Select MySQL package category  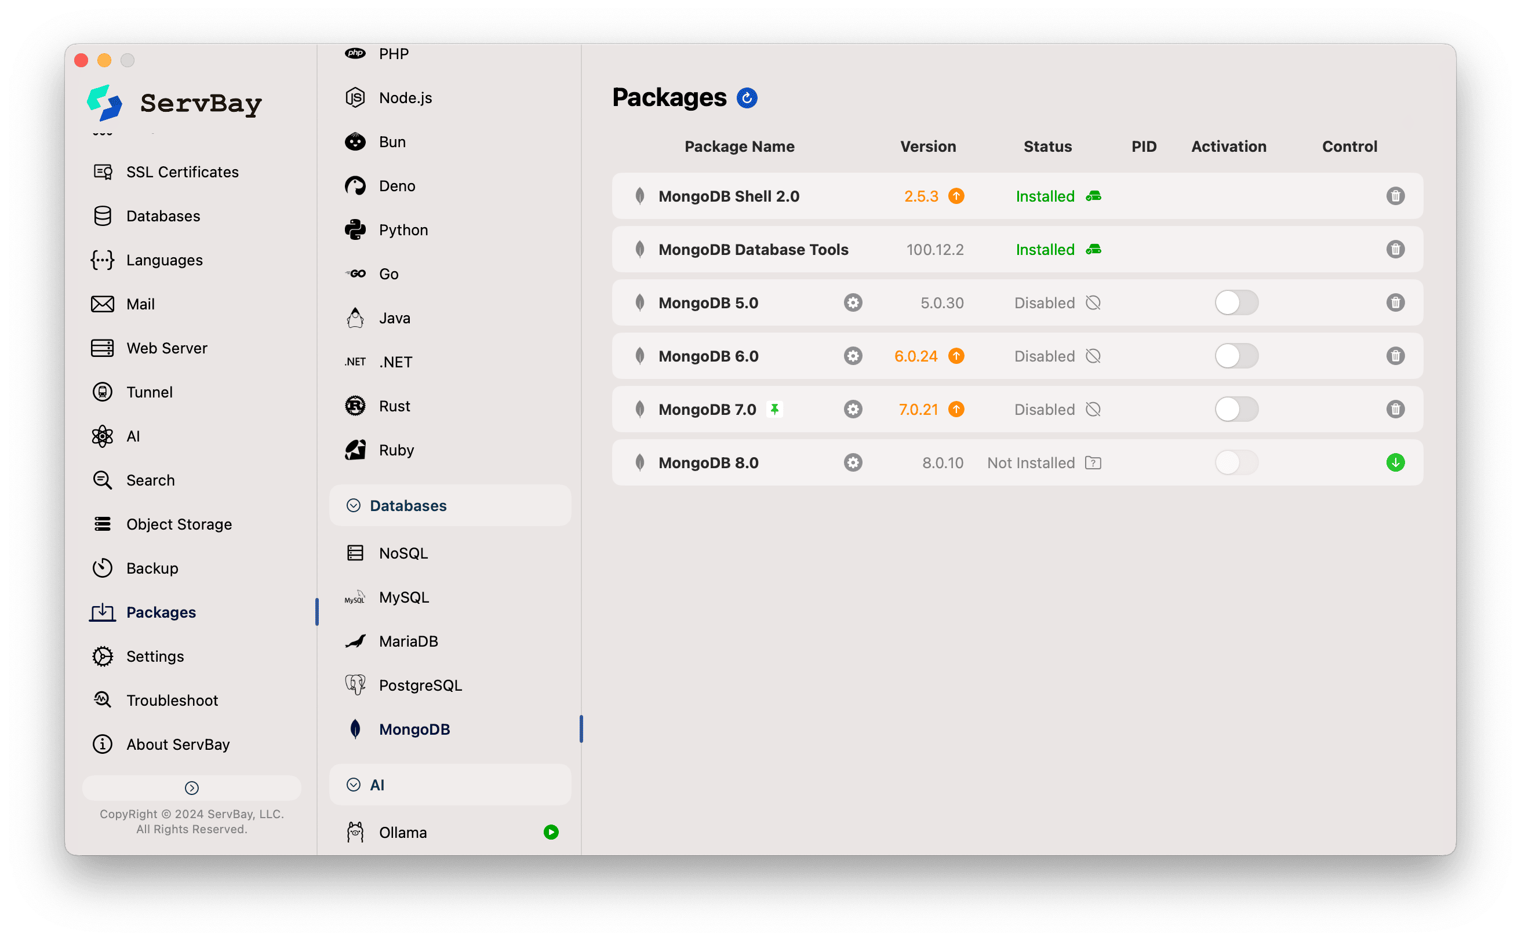coord(387,597)
